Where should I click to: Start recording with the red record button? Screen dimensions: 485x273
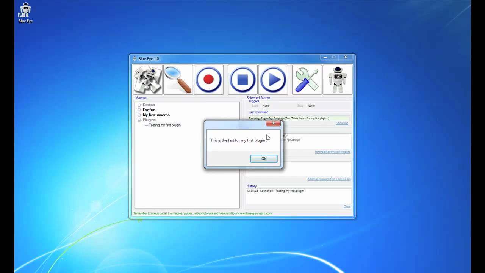pyautogui.click(x=208, y=80)
